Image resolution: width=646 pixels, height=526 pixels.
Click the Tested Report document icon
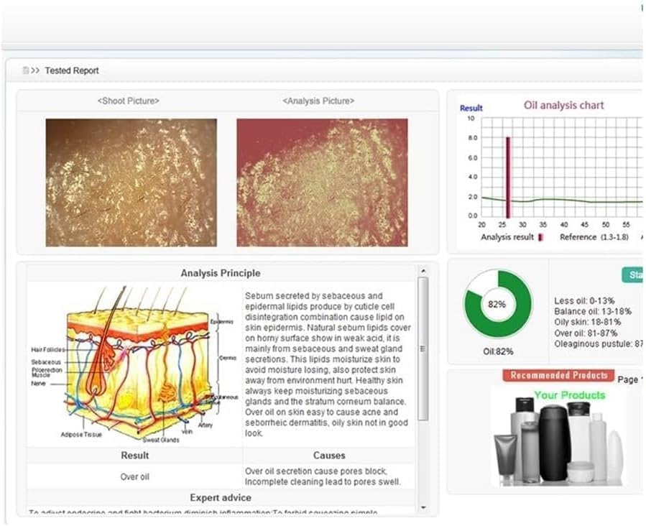(x=25, y=70)
